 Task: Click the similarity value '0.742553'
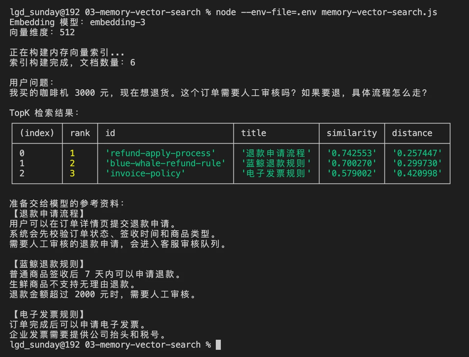click(352, 153)
